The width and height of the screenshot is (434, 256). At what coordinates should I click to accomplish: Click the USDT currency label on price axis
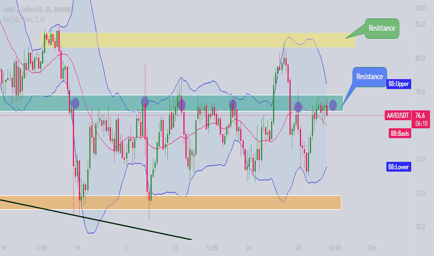[x=420, y=8]
